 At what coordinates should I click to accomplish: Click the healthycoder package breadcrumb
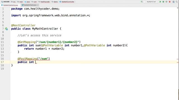pyautogui.click(x=44, y=2)
